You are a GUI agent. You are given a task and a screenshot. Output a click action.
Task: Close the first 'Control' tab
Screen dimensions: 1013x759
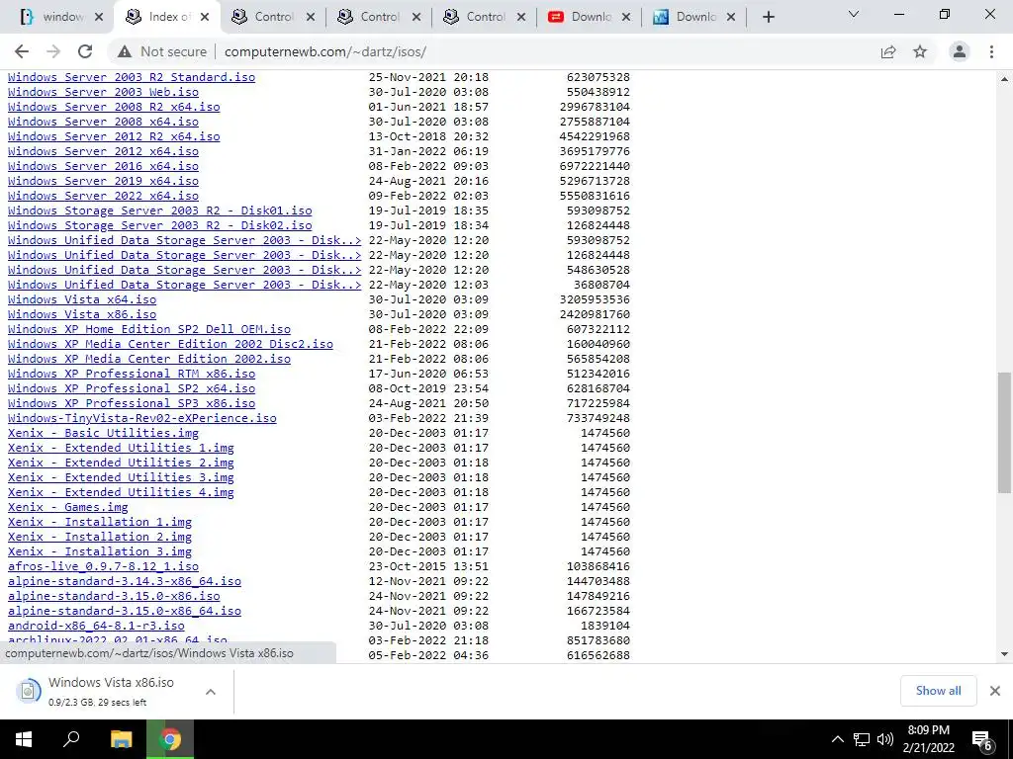point(311,18)
